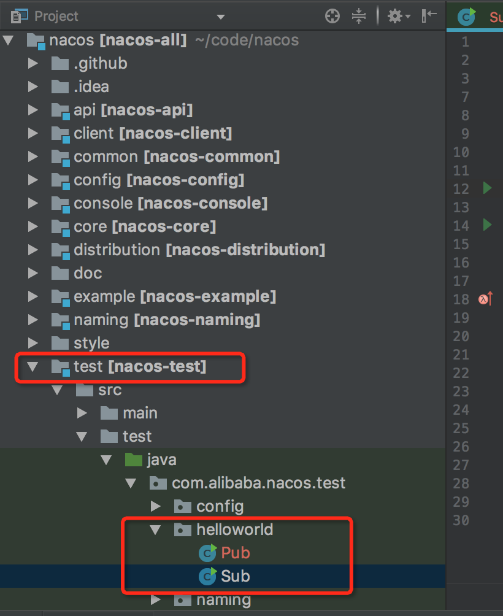
Task: Click the helloworld package icon
Action: pyautogui.click(x=183, y=529)
